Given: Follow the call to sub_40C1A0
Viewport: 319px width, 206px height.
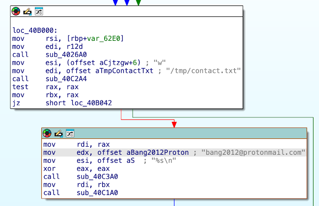Looking at the screenshot, I should [97, 193].
